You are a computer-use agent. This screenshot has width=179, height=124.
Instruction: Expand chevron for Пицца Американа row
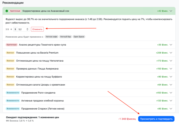coord(171,69)
